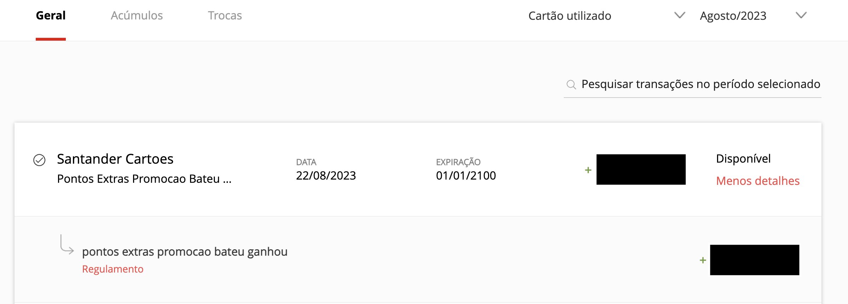Switch to the Acúmulos tab

[137, 16]
